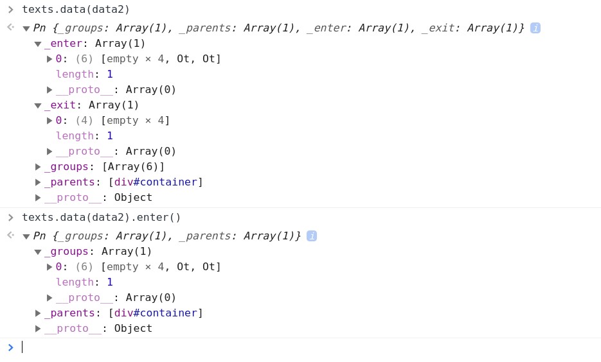Image resolution: width=601 pixels, height=362 pixels.
Task: Expand _groups: [Array(6)] property
Action: pyautogui.click(x=37, y=167)
